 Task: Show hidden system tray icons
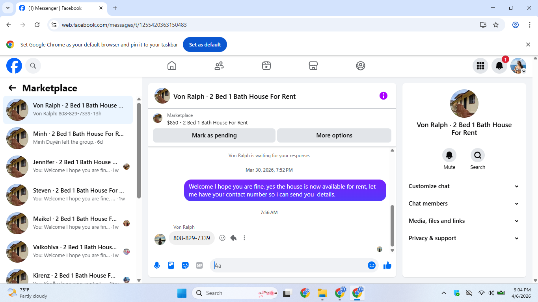(444, 293)
